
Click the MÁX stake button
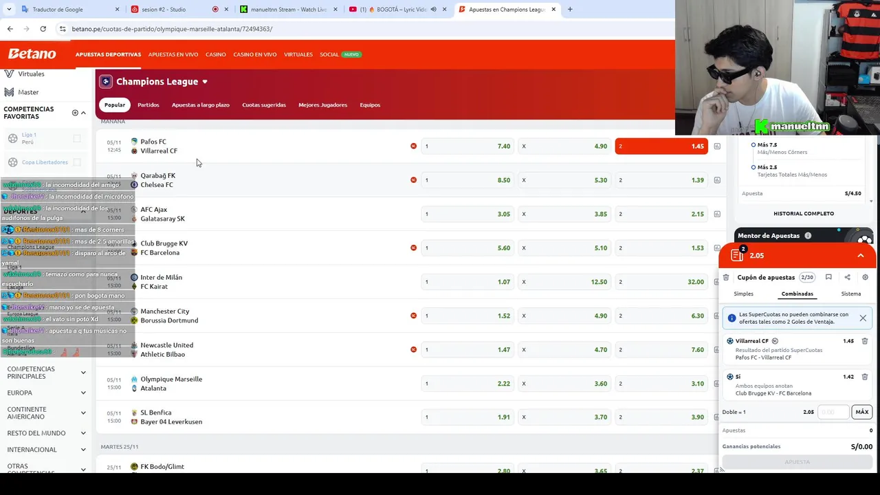coord(861,412)
